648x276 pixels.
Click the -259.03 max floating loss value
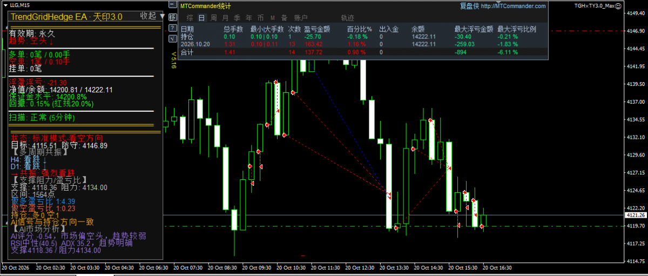[463, 44]
